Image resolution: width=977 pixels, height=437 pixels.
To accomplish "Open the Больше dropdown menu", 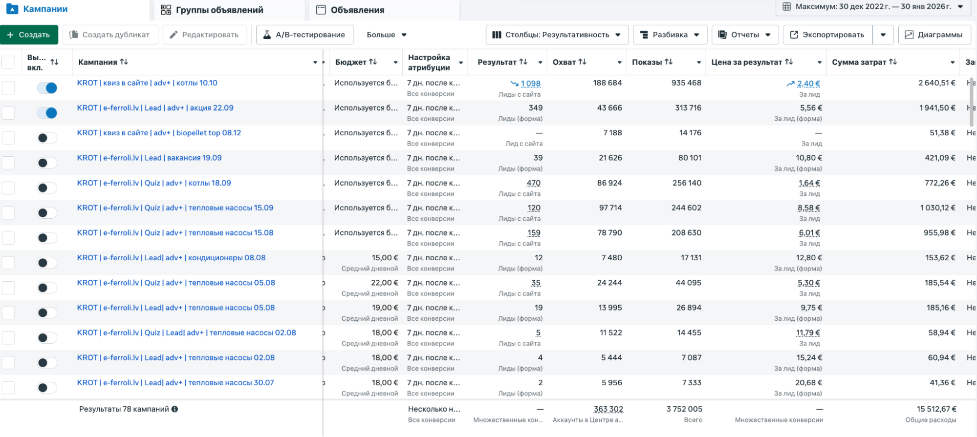I will pyautogui.click(x=387, y=35).
